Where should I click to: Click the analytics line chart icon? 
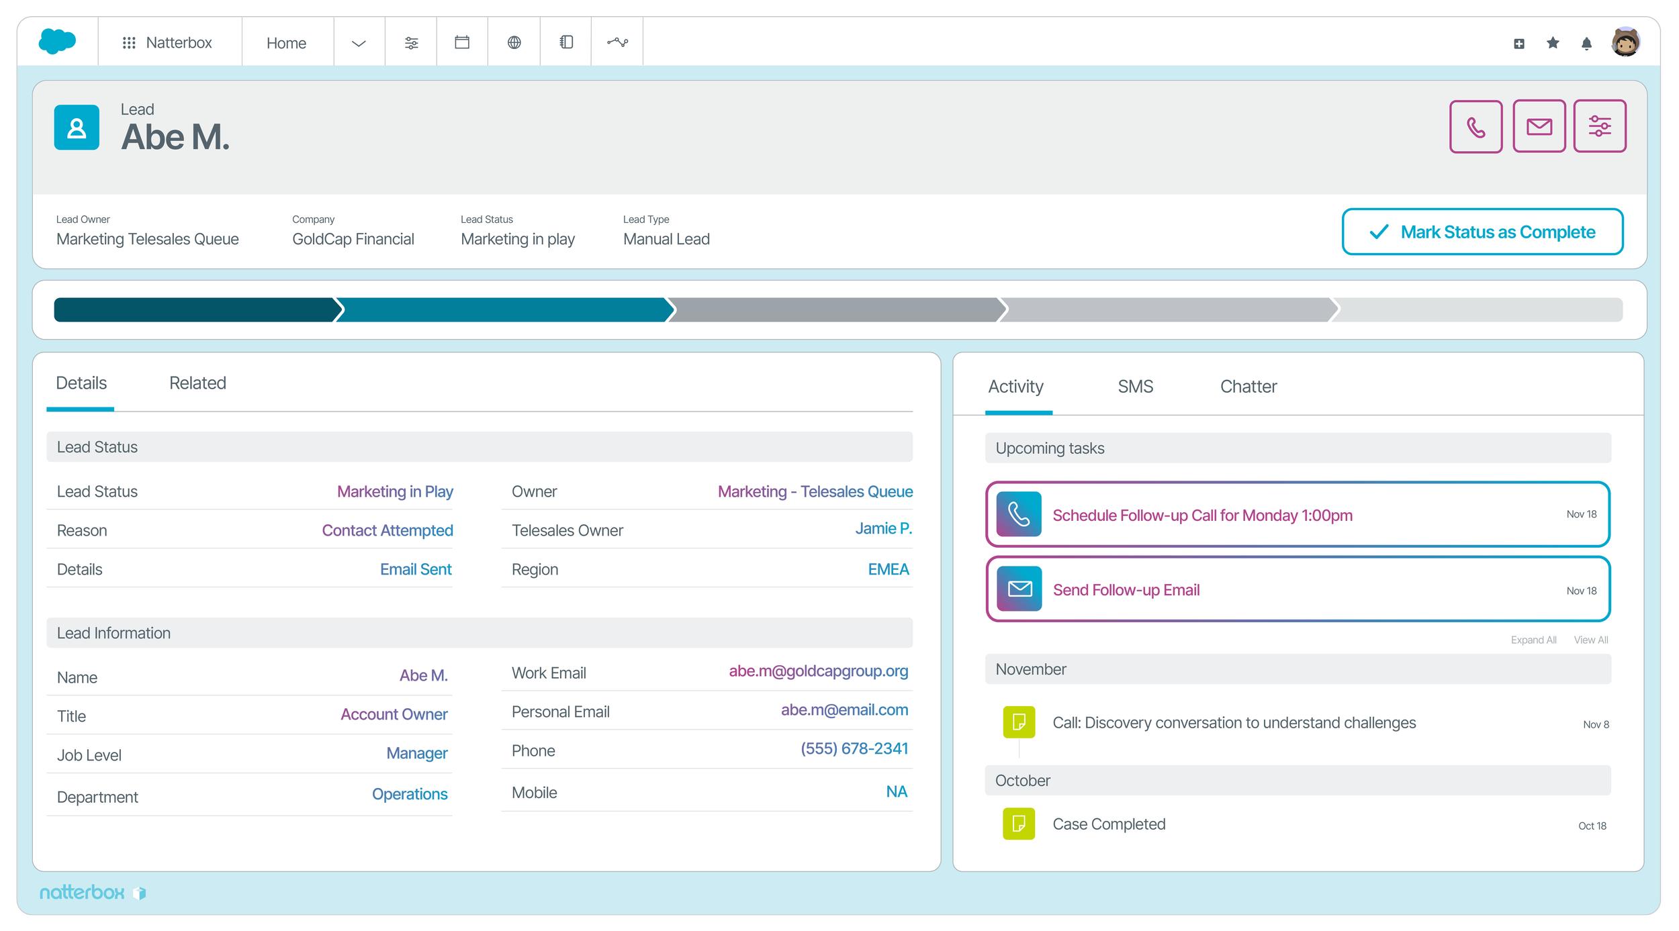click(617, 43)
